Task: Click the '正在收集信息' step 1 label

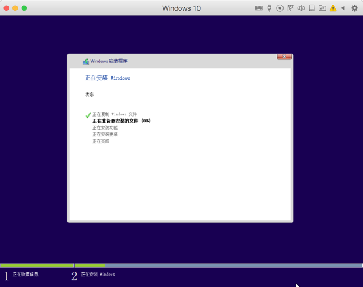Action: point(26,275)
